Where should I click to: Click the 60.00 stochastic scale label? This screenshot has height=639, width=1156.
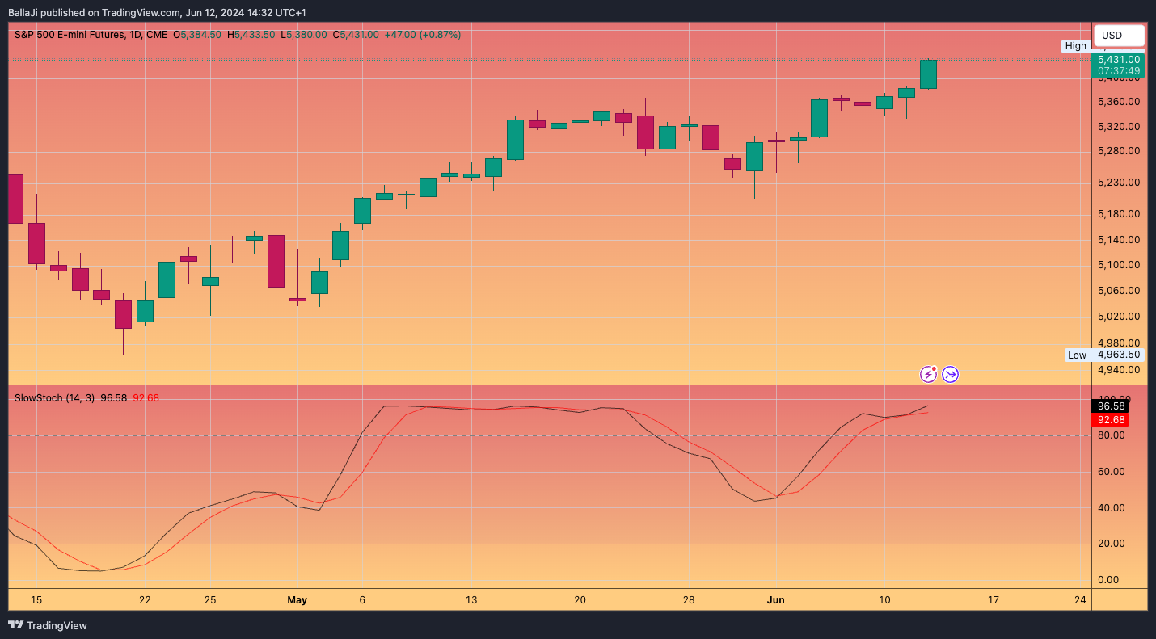(1111, 472)
